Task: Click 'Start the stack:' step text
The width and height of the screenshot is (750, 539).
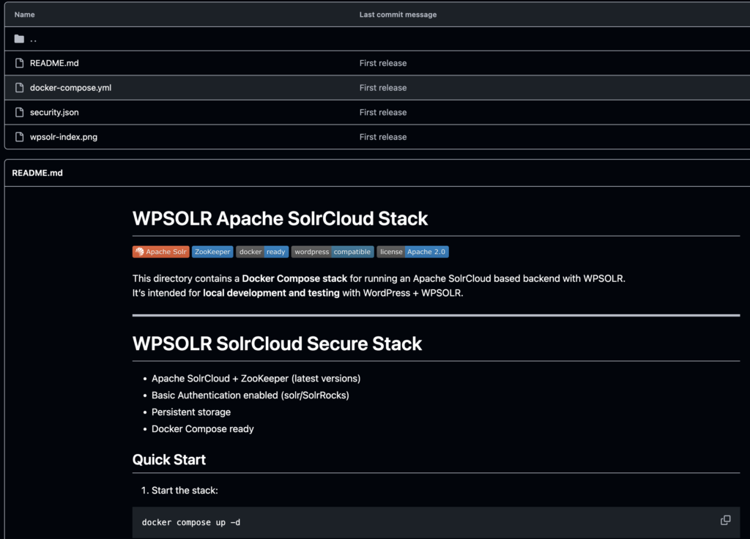Action: coord(185,491)
